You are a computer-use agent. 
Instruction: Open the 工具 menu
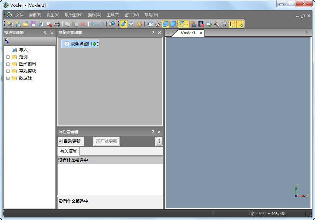tap(113, 14)
